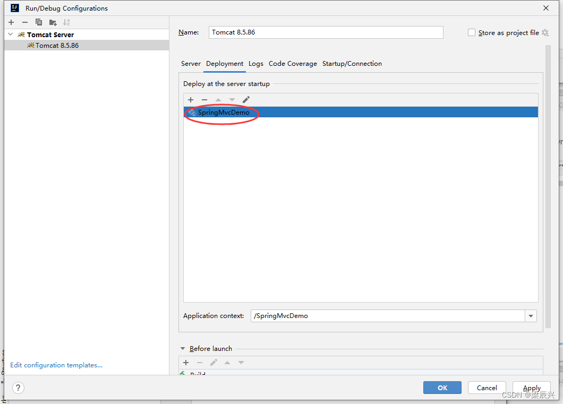563x404 pixels.
Task: Move Before launch task up
Action: 227,363
